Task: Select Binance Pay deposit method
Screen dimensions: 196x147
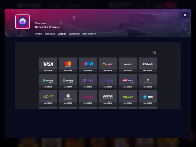Action: (x=48, y=97)
